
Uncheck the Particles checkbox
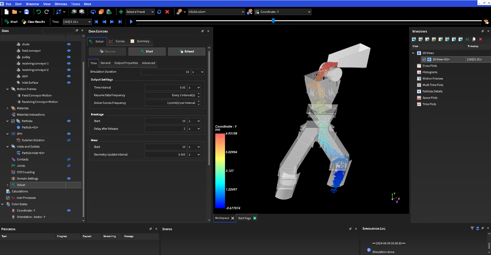[x=13, y=121]
